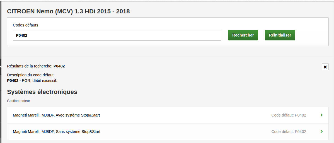Screen dimensions: 334x143
Task: Click Code défaut P0402 in the Sans Stop&Start row
Action: click(289, 132)
